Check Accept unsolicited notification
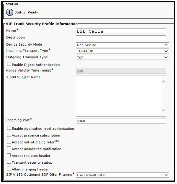 pyautogui.click(x=9, y=148)
